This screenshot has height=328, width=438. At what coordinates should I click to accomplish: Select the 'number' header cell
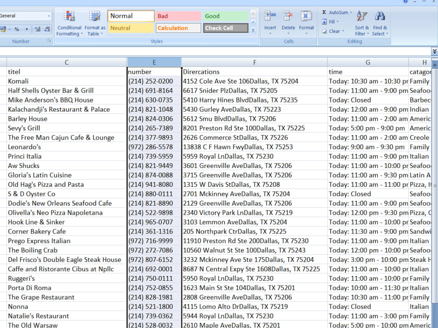point(154,72)
